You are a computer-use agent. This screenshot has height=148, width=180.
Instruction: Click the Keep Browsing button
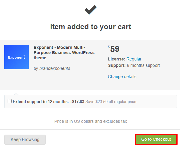click(25, 139)
